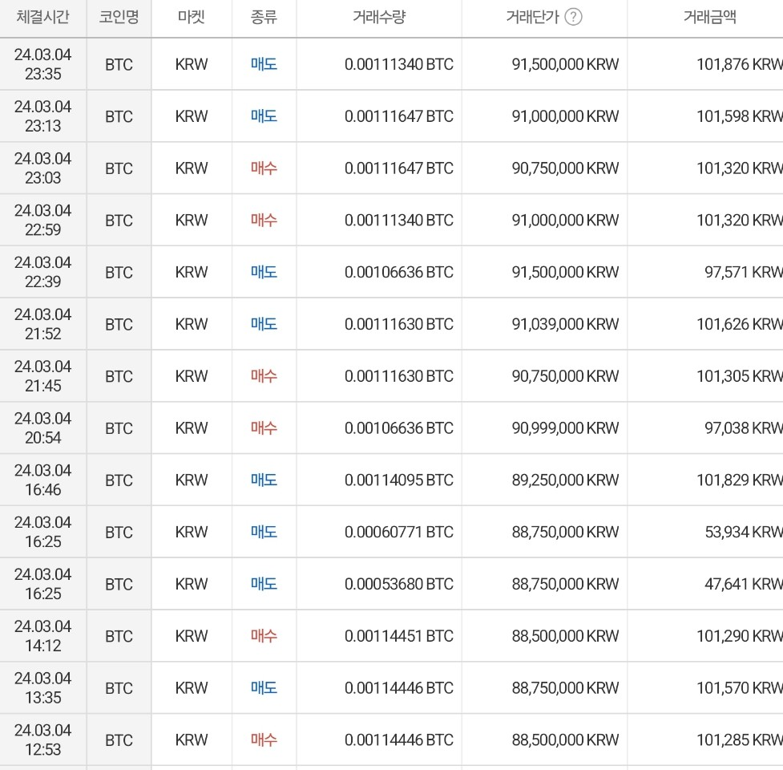Select the quantity 0.00111647 BTC in the 23:13 row
Image resolution: width=783 pixels, height=770 pixels.
pyautogui.click(x=399, y=116)
